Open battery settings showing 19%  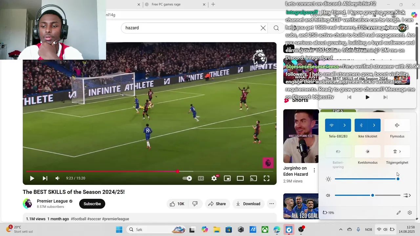tap(328, 213)
